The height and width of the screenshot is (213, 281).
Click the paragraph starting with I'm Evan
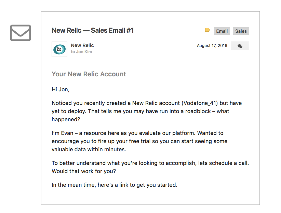(x=139, y=141)
